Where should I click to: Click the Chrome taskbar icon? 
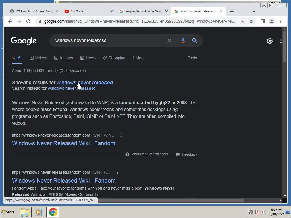53,212
